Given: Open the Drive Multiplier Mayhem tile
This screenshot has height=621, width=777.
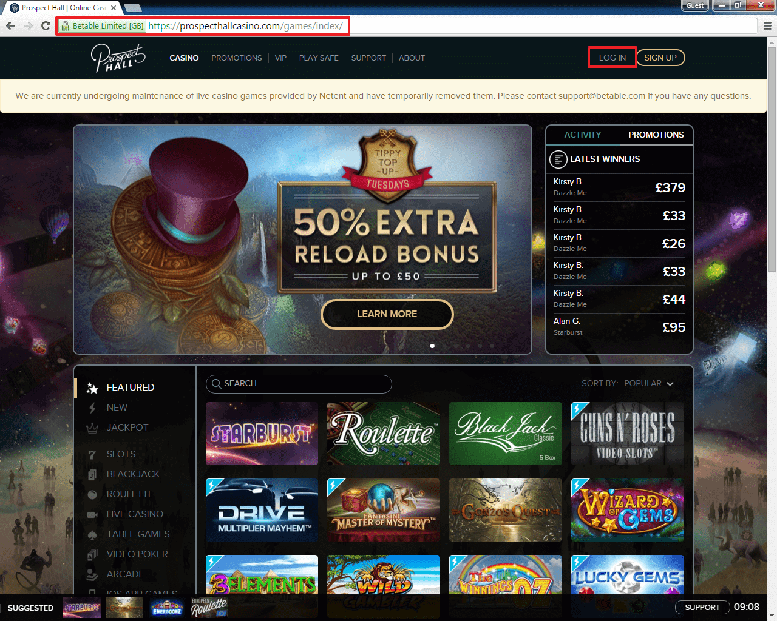Looking at the screenshot, I should pos(262,510).
